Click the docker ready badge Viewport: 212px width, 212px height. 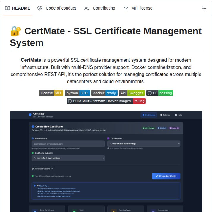(x=104, y=93)
